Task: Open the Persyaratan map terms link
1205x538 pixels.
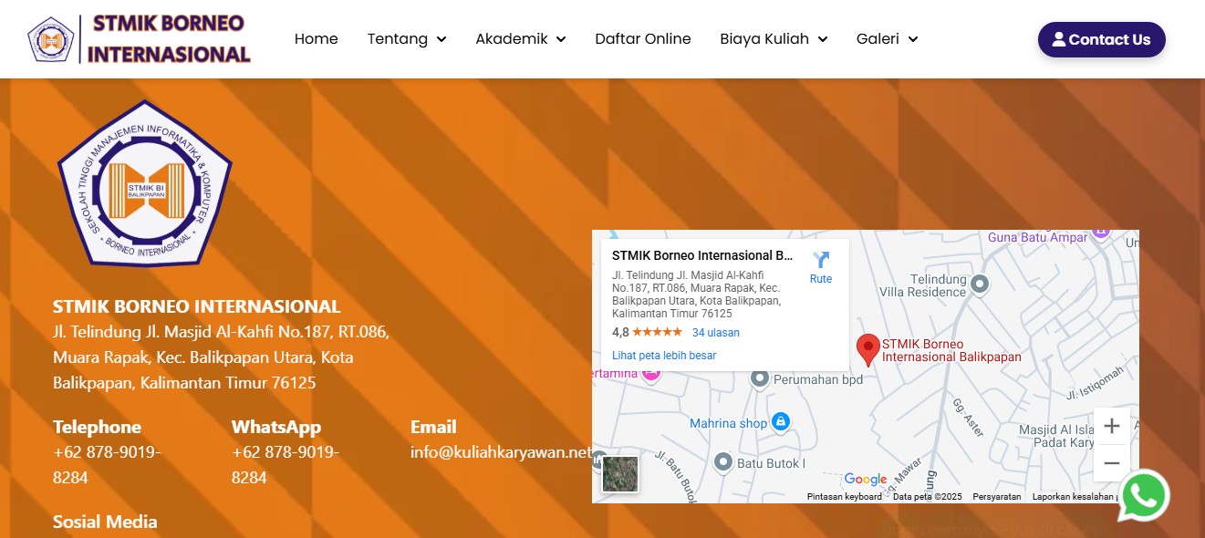Action: click(x=997, y=497)
